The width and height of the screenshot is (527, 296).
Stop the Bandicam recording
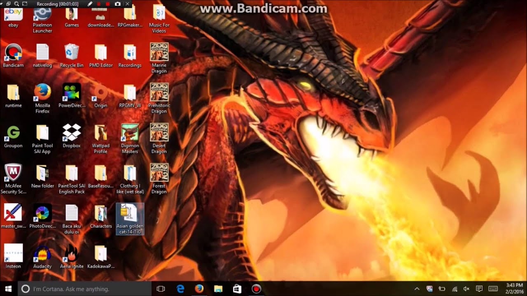click(x=108, y=4)
